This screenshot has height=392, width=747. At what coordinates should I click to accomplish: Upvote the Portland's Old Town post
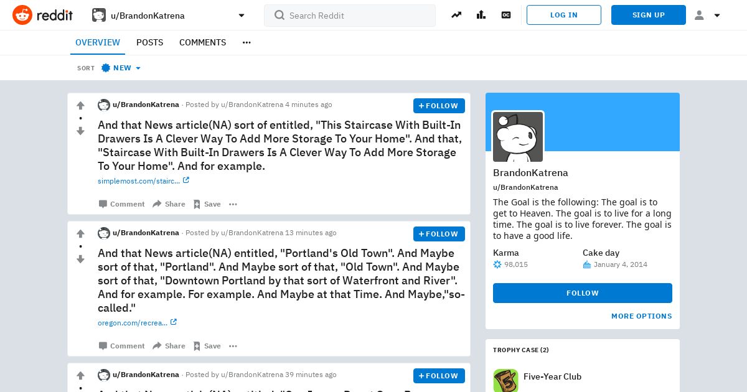80,234
